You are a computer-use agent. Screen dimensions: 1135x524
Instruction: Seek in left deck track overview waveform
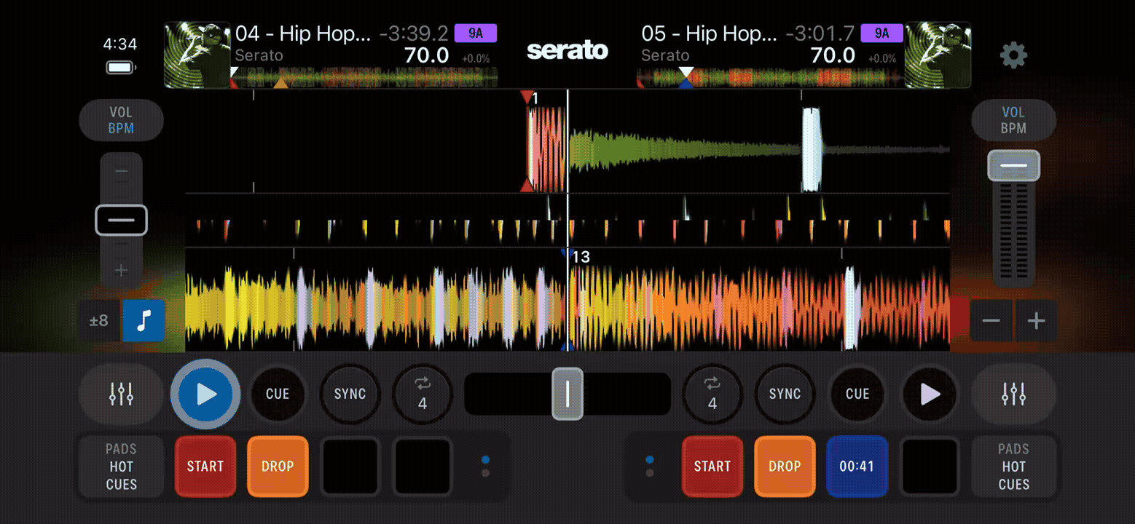(364, 77)
